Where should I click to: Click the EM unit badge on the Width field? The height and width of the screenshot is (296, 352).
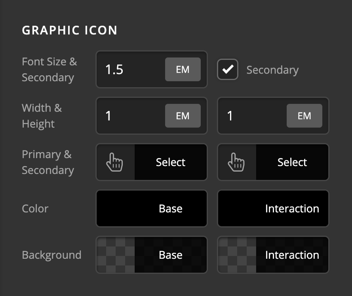pos(183,116)
